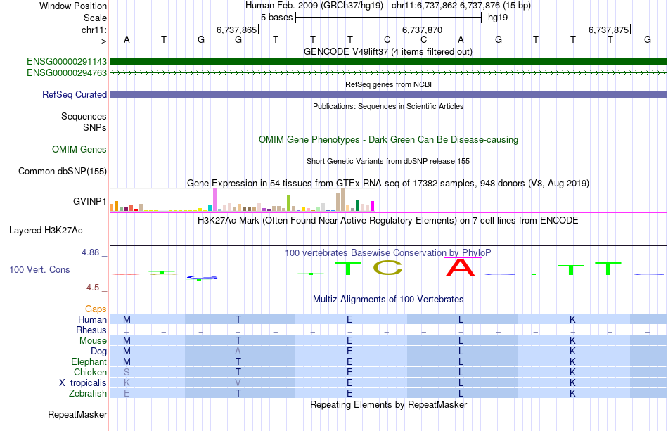Click the 6,737,870 coordinate marker
The width and height of the screenshot is (668, 431).
coord(423,30)
